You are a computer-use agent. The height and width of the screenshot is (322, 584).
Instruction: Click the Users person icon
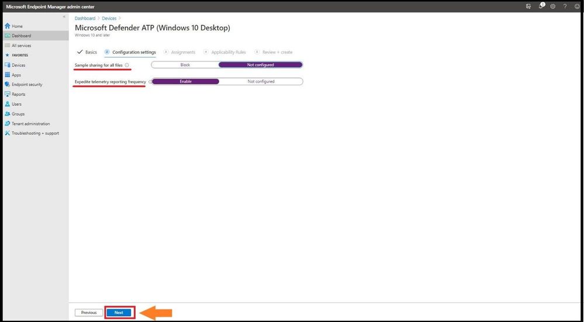pos(7,104)
